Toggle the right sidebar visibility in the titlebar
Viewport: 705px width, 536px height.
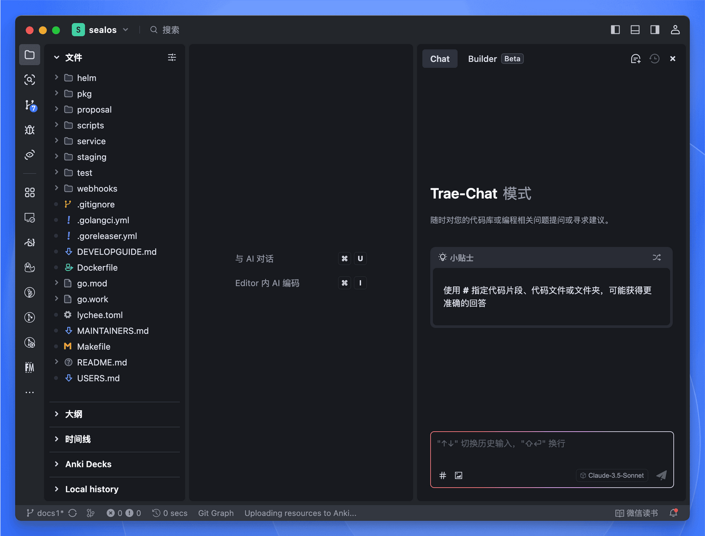(655, 29)
